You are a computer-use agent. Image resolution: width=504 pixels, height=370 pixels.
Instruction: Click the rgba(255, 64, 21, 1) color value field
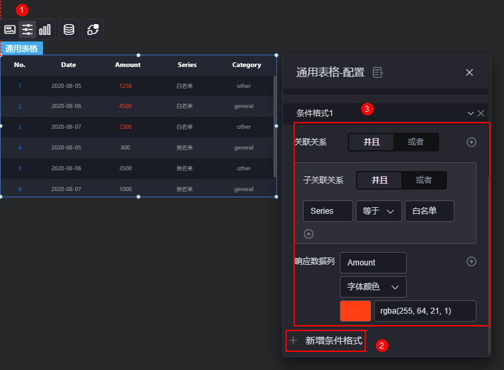(x=425, y=311)
